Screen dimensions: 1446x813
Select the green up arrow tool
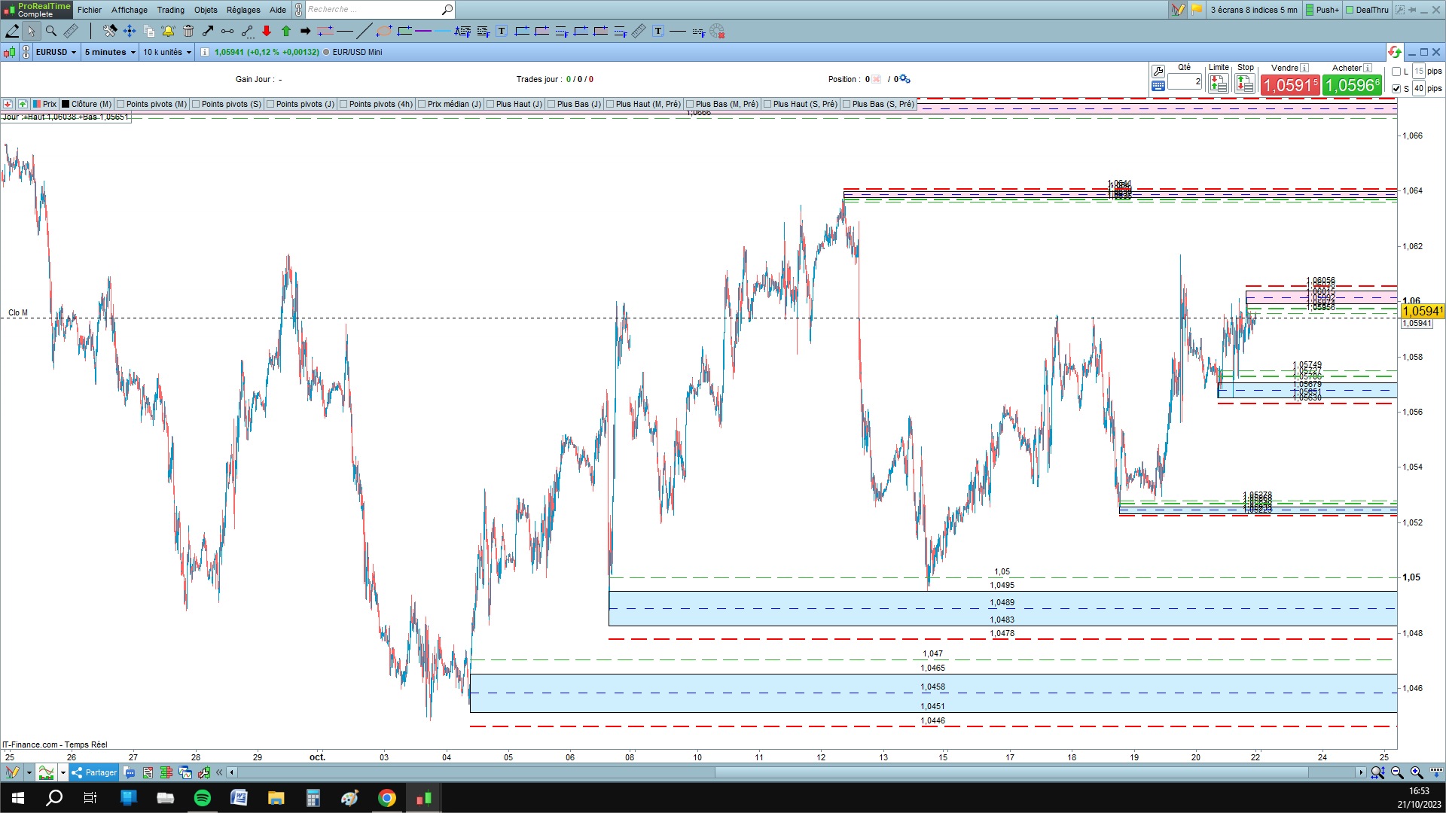pos(286,31)
